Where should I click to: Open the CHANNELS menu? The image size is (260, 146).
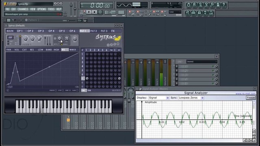click(x=23, y=9)
